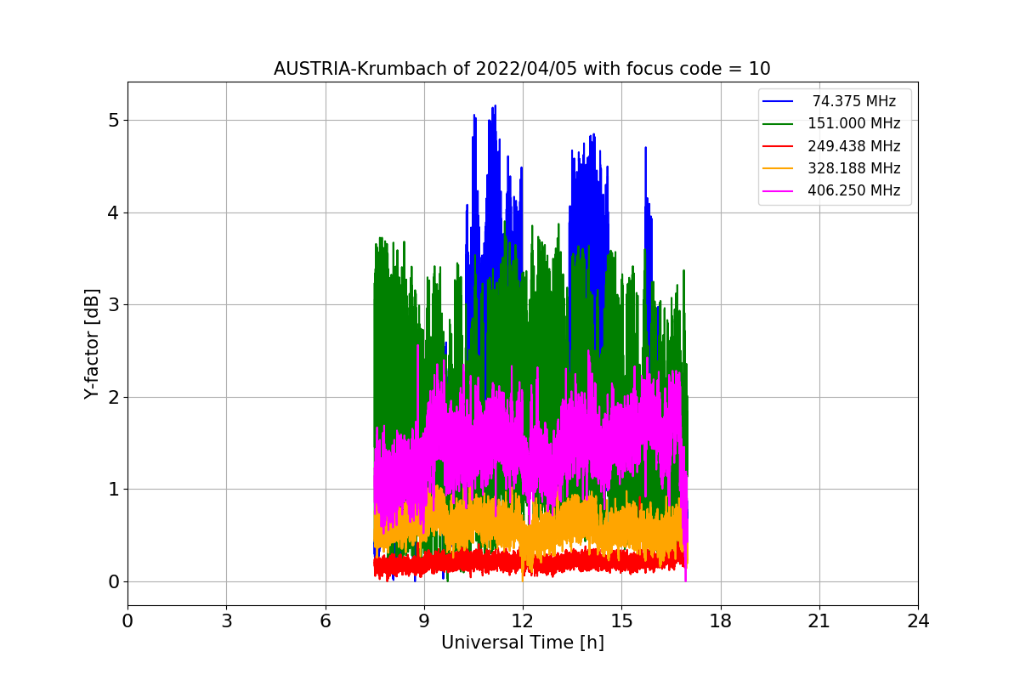Click x-axis tick label 3
This screenshot has height=680, width=1020.
tap(226, 621)
